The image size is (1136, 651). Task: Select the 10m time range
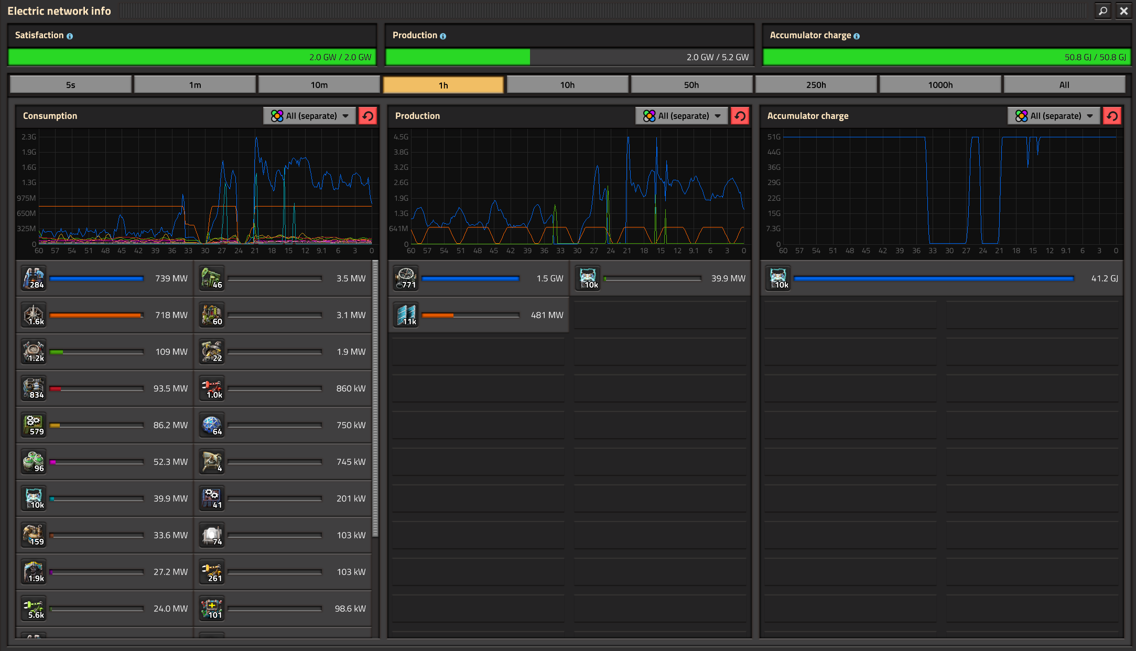pyautogui.click(x=319, y=84)
